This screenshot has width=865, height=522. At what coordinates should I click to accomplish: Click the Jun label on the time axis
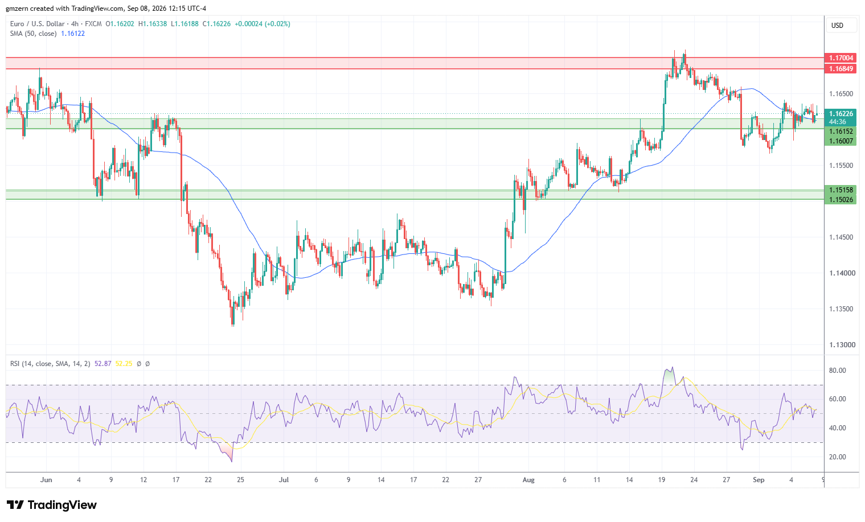[x=46, y=480]
